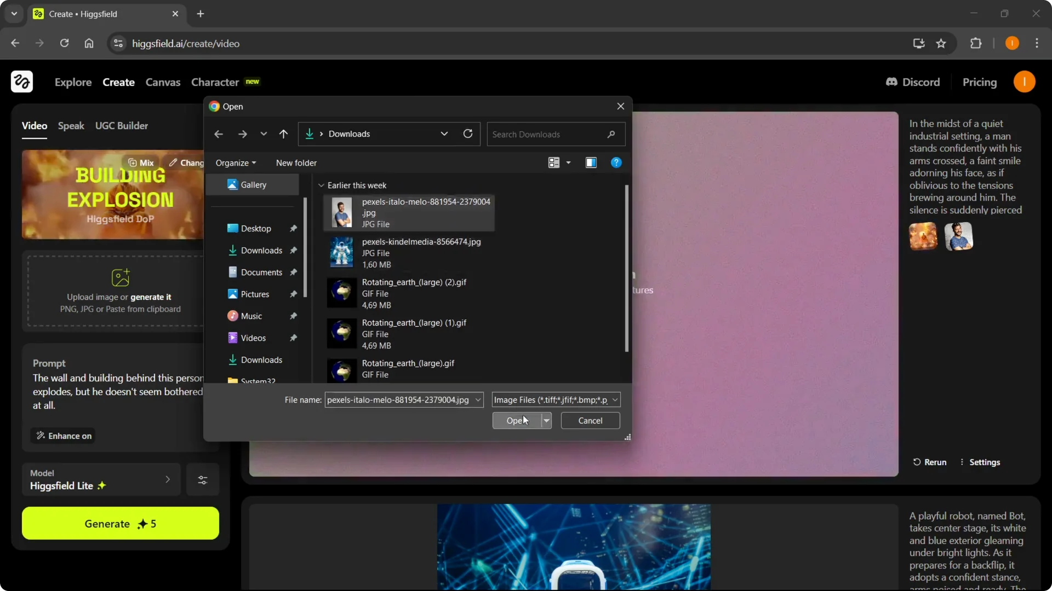
Task: Open the Organize dropdown menu
Action: [x=235, y=163]
